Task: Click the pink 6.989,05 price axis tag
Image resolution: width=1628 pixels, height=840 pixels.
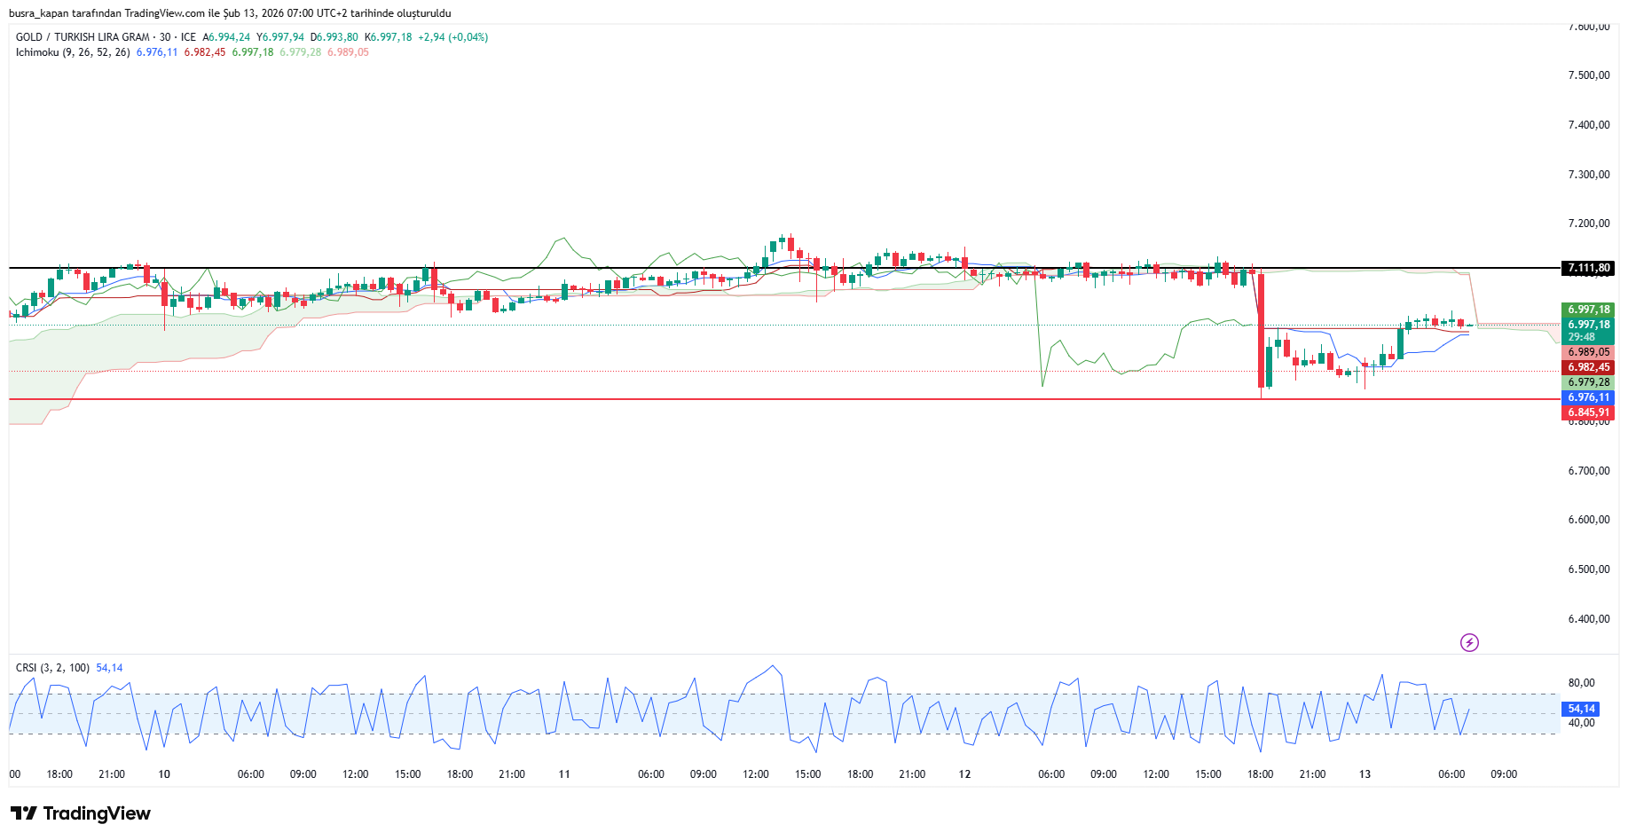Action: coord(1588,352)
